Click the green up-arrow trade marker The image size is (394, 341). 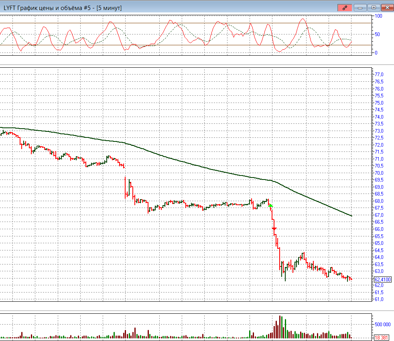(x=271, y=206)
